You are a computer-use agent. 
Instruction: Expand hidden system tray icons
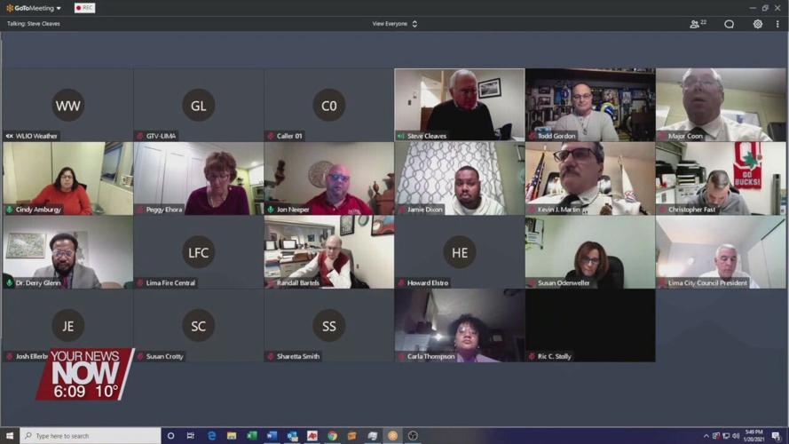[x=706, y=436]
